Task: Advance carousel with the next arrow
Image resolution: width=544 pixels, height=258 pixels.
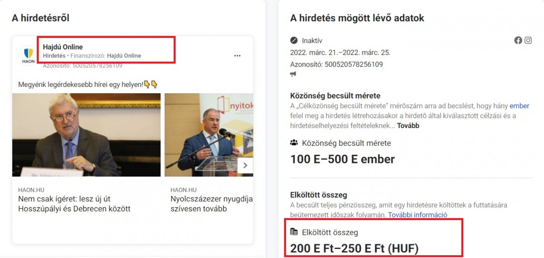Action: pos(245,165)
